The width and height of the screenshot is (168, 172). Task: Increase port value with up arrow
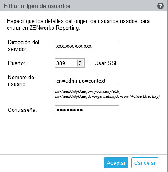coord(80,61)
